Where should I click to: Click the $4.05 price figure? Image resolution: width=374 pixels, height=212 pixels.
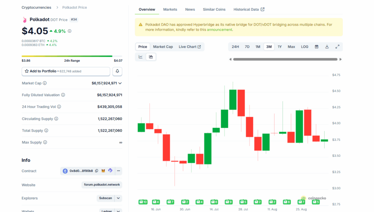click(x=35, y=31)
